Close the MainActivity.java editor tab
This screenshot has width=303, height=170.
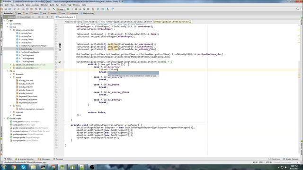(x=74, y=17)
